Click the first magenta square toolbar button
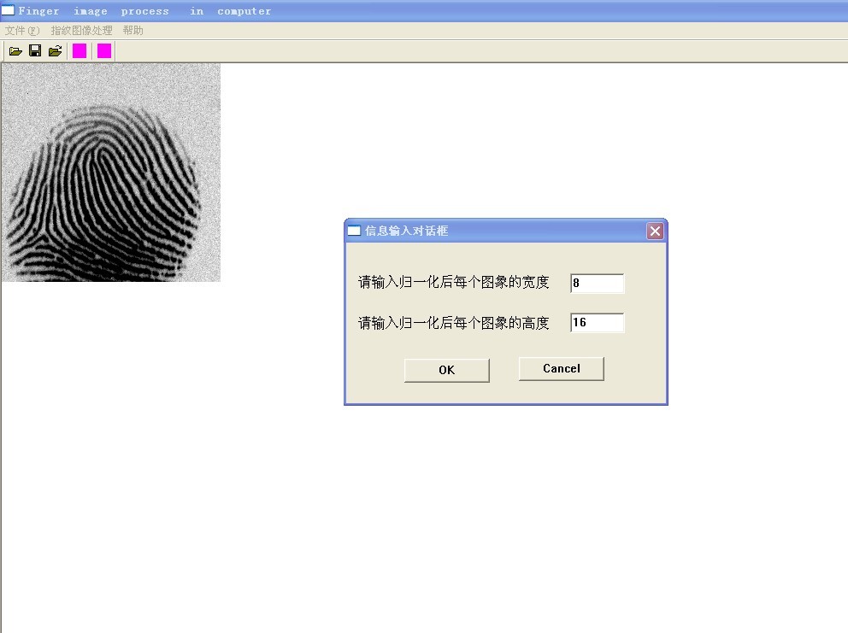The width and height of the screenshot is (848, 633). coord(79,51)
